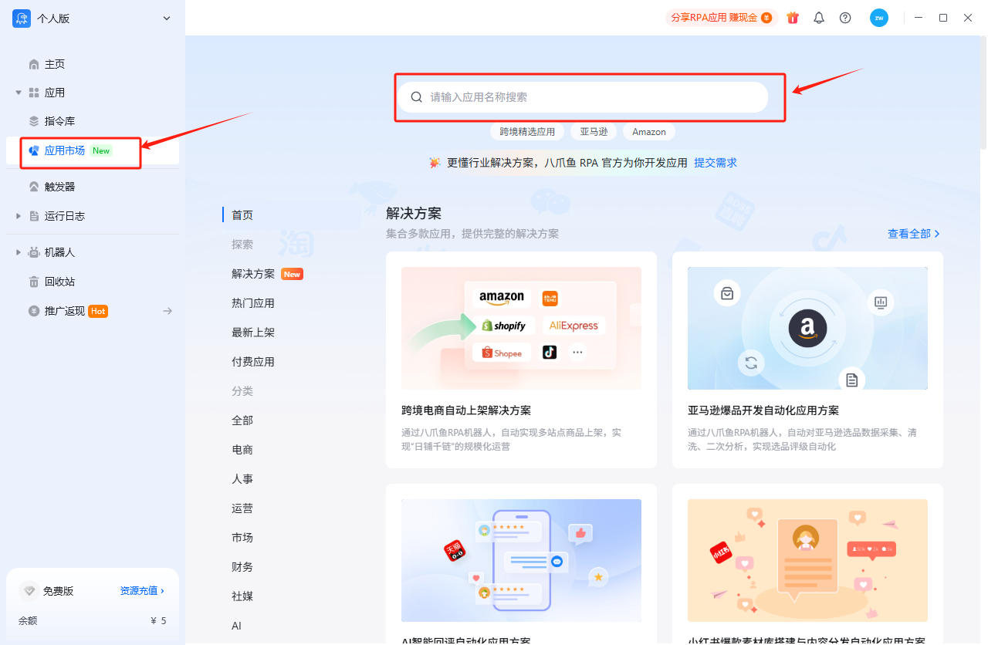
Task: Open the help question mark icon
Action: coord(845,18)
